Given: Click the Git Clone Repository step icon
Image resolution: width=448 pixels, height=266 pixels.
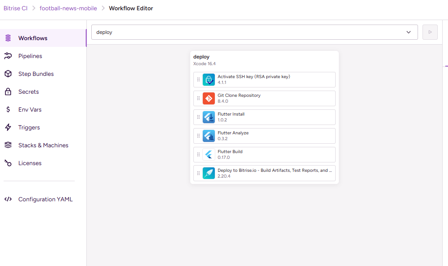Looking at the screenshot, I should coord(209,99).
